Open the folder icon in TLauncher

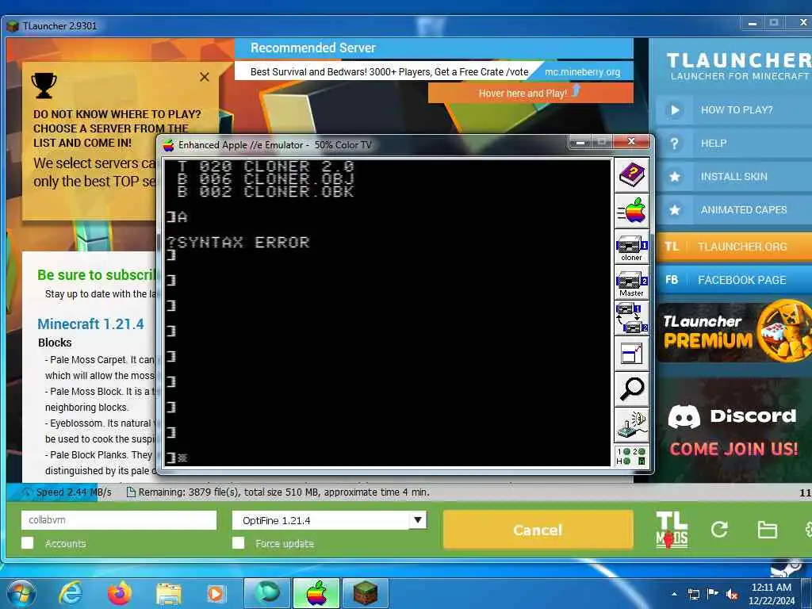767,530
